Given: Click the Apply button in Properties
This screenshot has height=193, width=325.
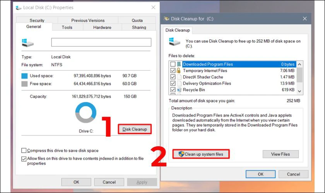Looking at the screenshot, I should [x=142, y=182].
